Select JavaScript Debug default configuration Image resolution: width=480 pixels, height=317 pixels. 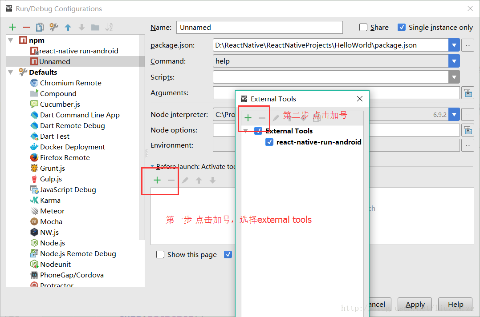(x=63, y=190)
